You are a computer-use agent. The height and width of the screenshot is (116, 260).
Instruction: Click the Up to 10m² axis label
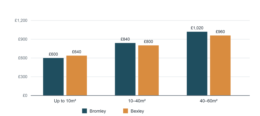[65, 101]
